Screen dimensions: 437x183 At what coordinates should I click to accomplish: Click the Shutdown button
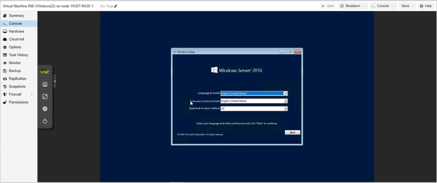[350, 6]
